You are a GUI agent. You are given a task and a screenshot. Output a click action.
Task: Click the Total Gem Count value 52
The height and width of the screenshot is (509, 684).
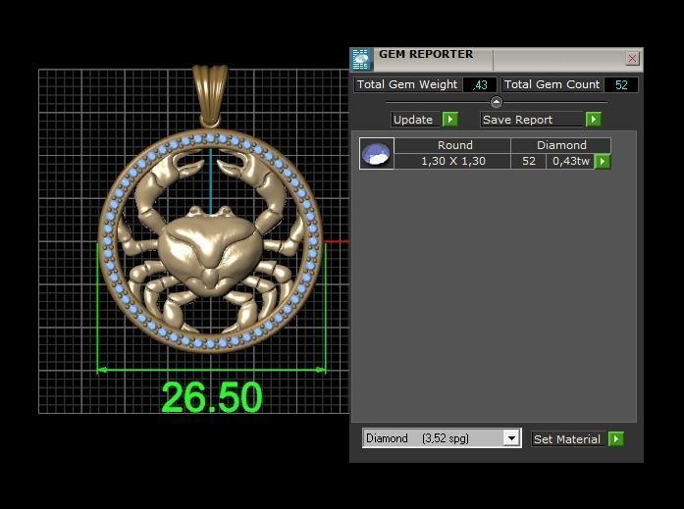621,85
